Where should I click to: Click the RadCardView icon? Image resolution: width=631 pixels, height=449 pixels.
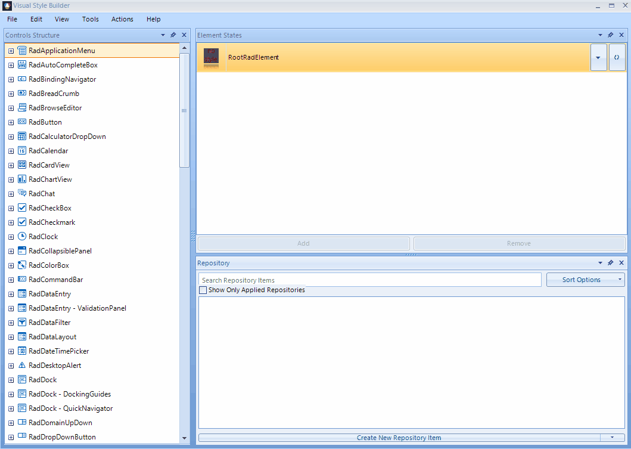(22, 165)
